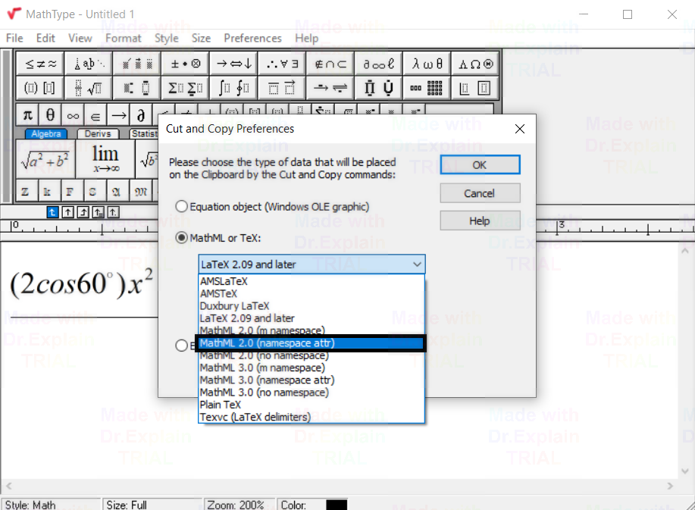Open the spaces and ellipses palette

(89, 64)
